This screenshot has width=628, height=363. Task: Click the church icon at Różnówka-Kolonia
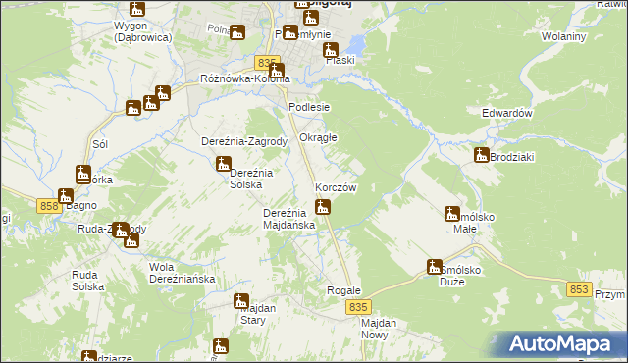click(x=277, y=71)
